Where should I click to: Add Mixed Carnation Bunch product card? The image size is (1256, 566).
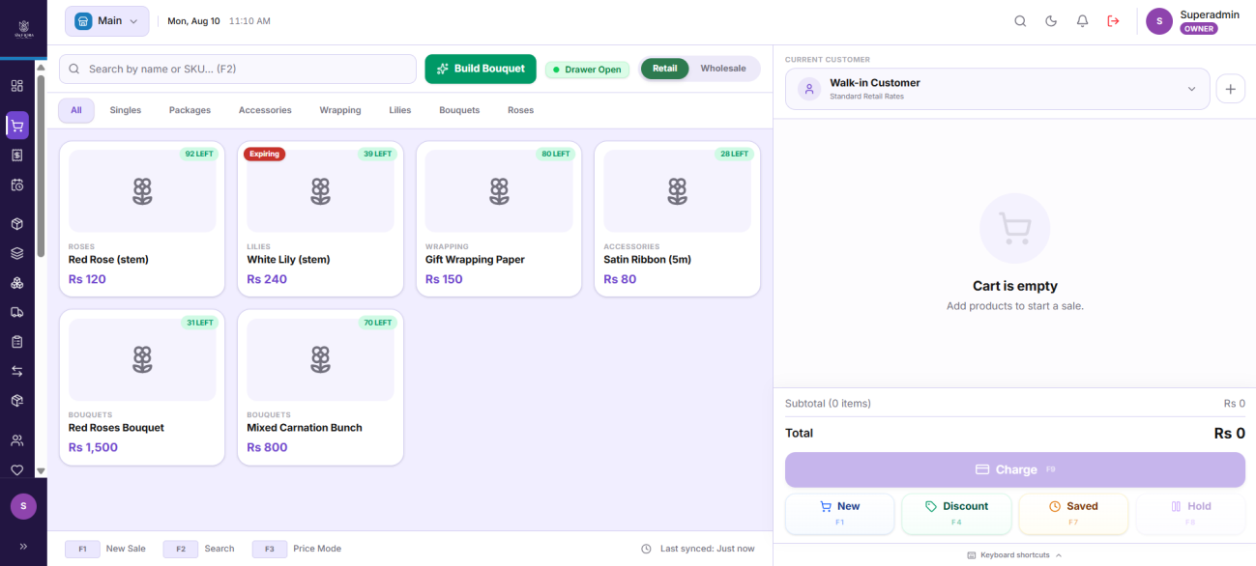pos(320,387)
